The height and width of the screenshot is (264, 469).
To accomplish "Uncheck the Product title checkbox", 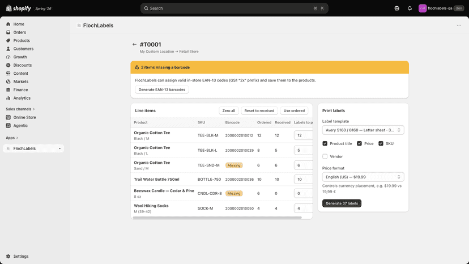I will point(325,143).
